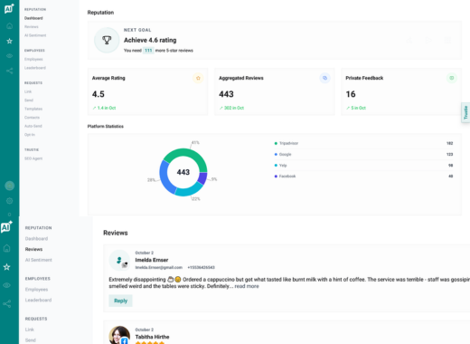Click the 16 Private Feedback value
Screen dimensions: 470x344
351,94
